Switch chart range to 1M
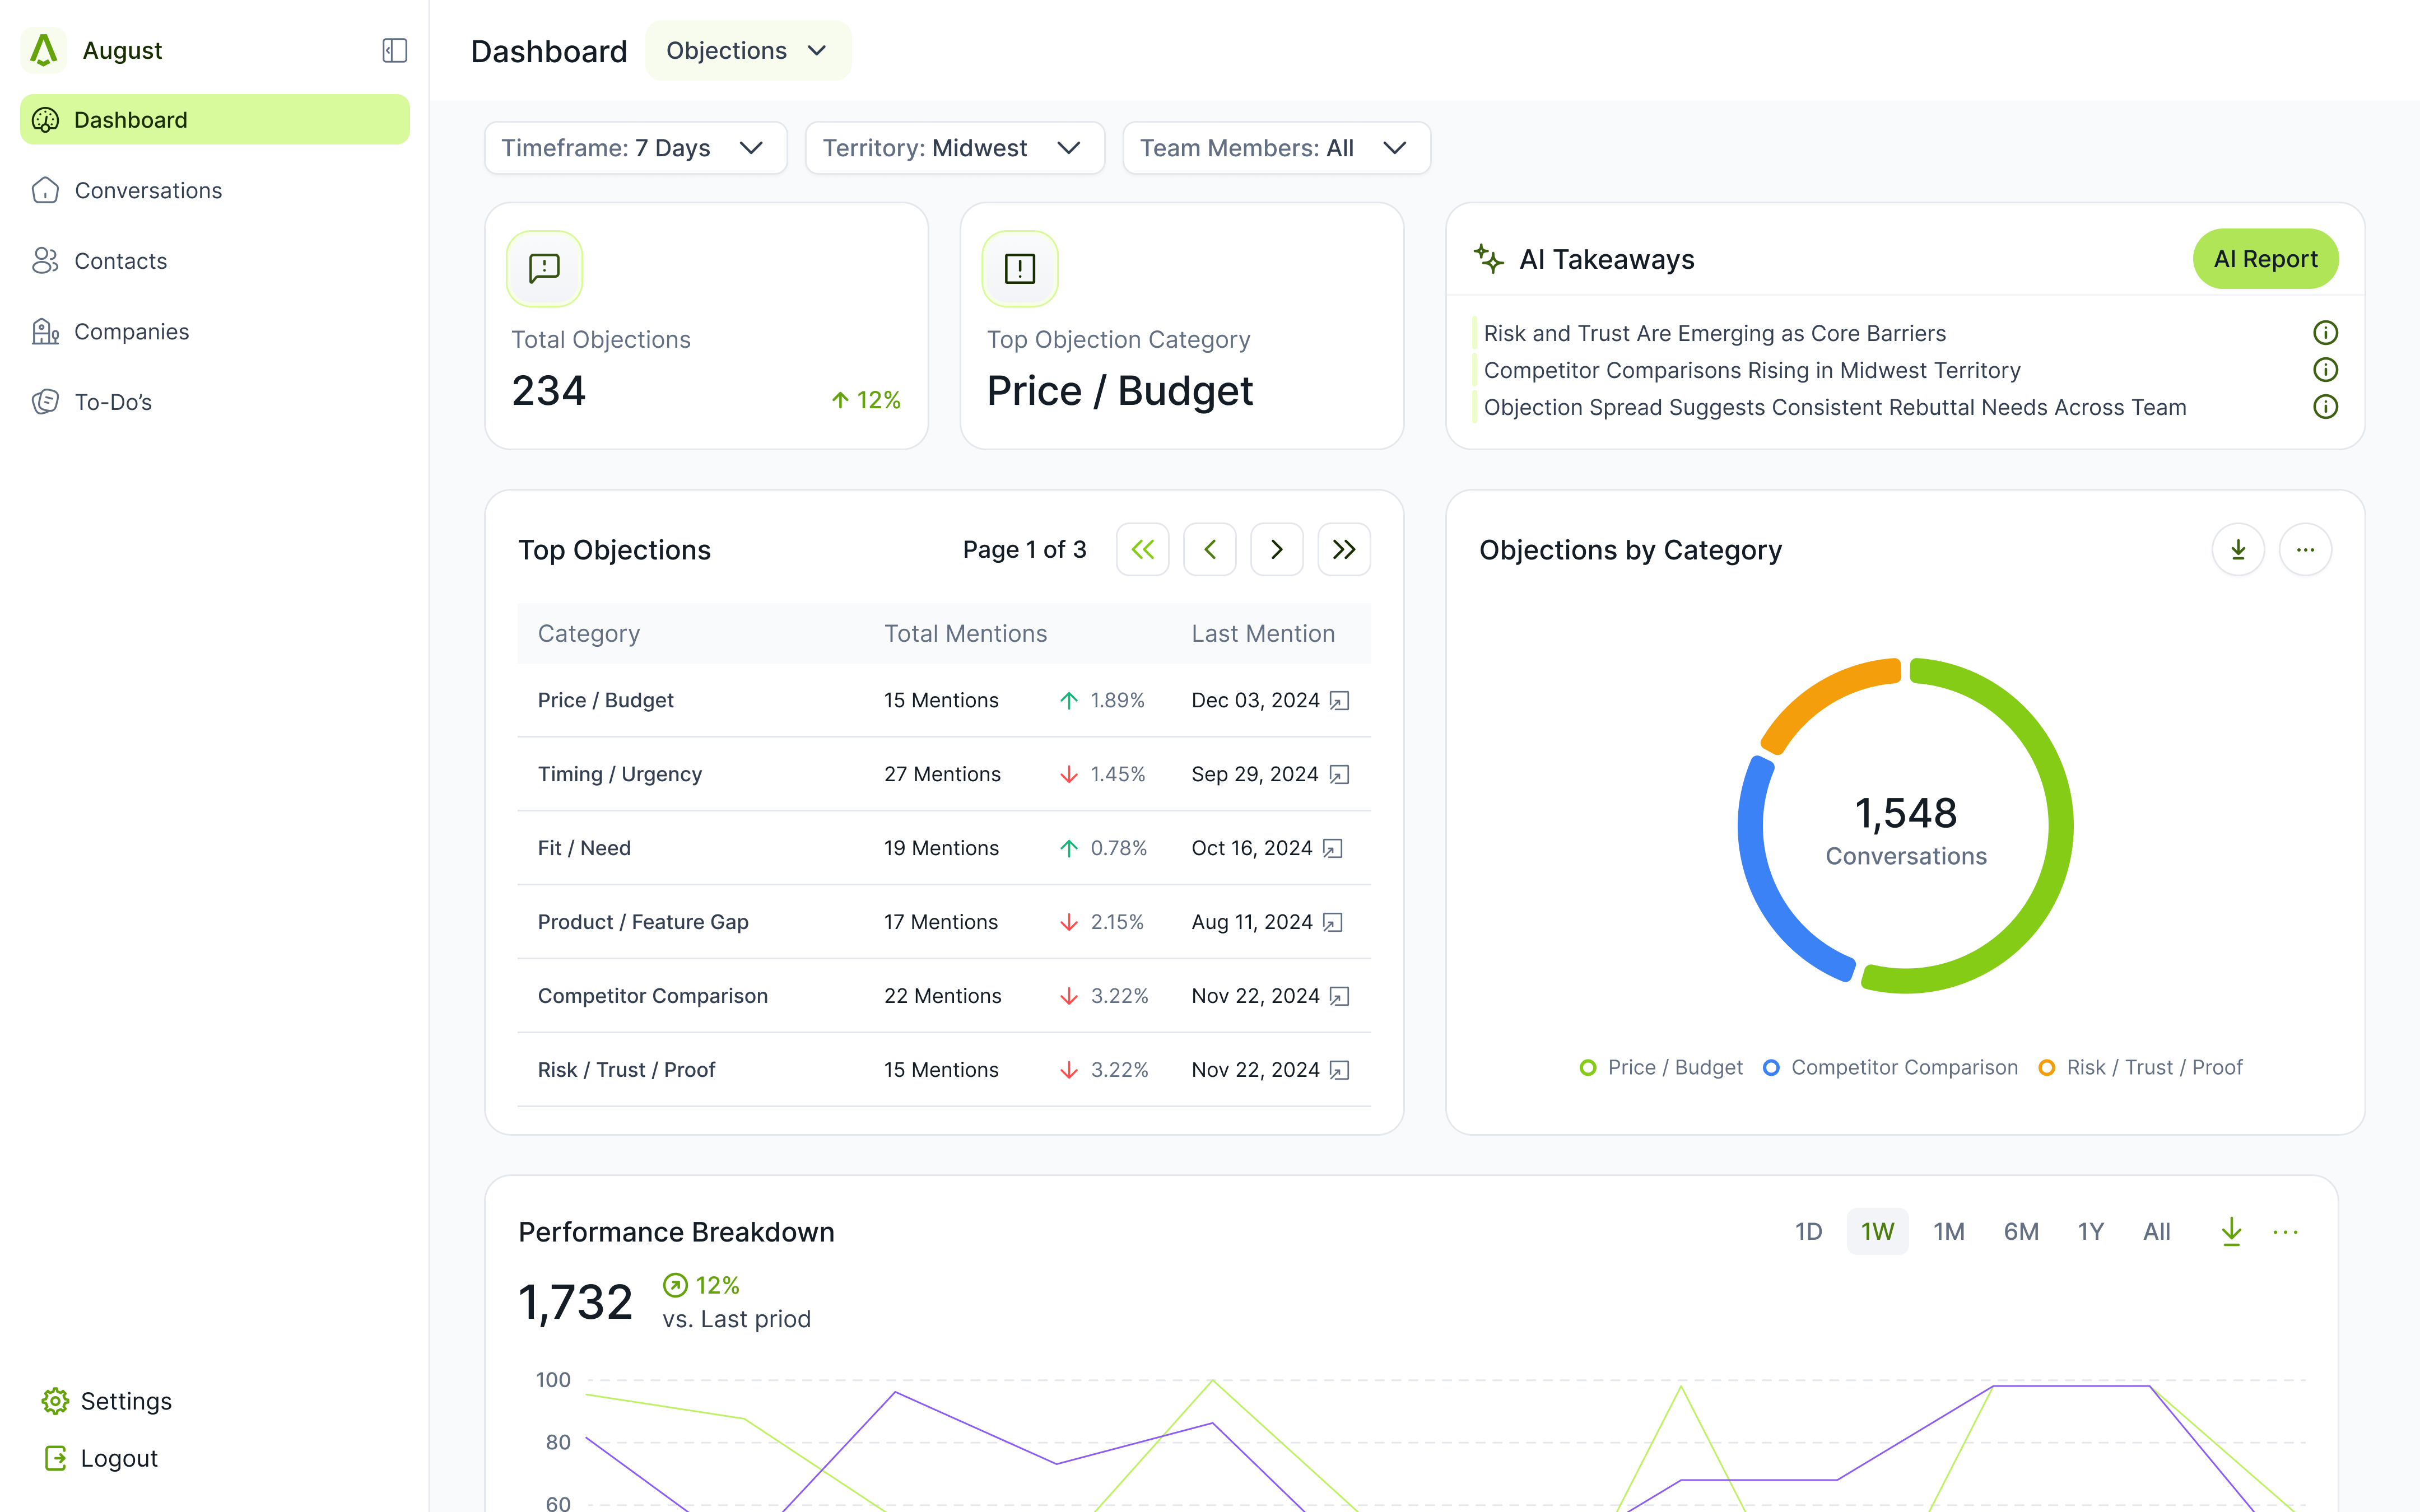 (x=1948, y=1232)
